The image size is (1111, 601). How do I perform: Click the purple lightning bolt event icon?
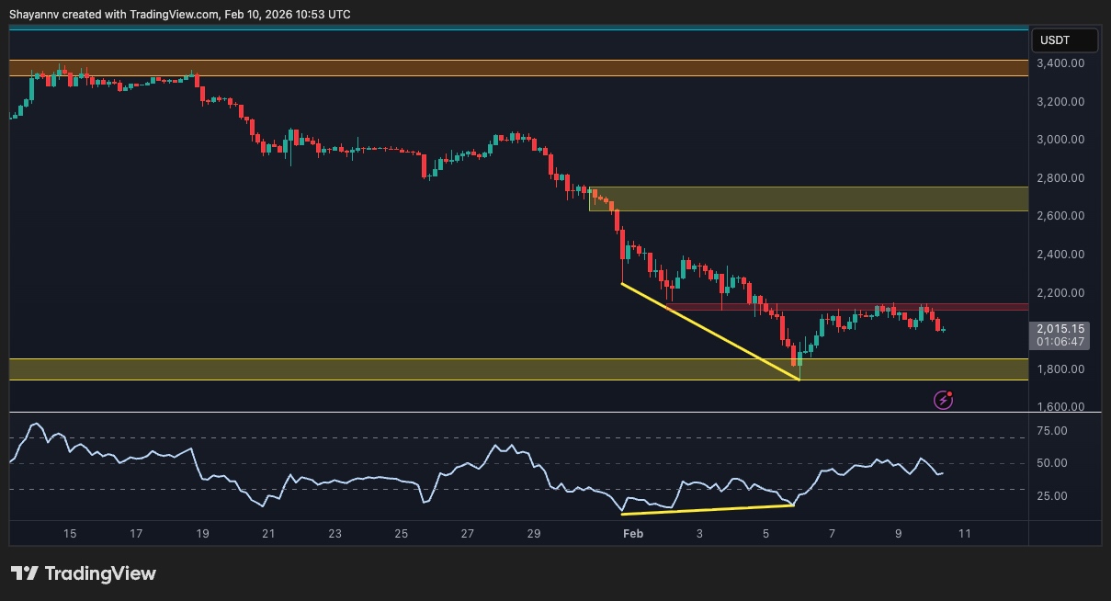click(943, 399)
